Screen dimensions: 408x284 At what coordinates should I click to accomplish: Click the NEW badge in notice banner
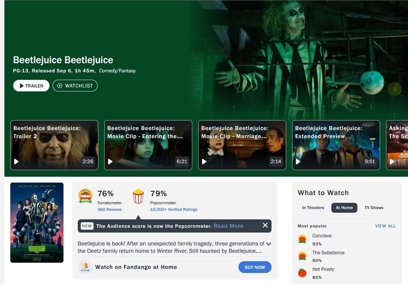pos(87,226)
